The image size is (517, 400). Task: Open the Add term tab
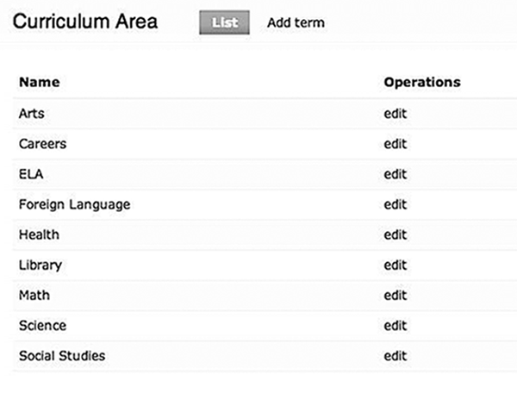296,22
